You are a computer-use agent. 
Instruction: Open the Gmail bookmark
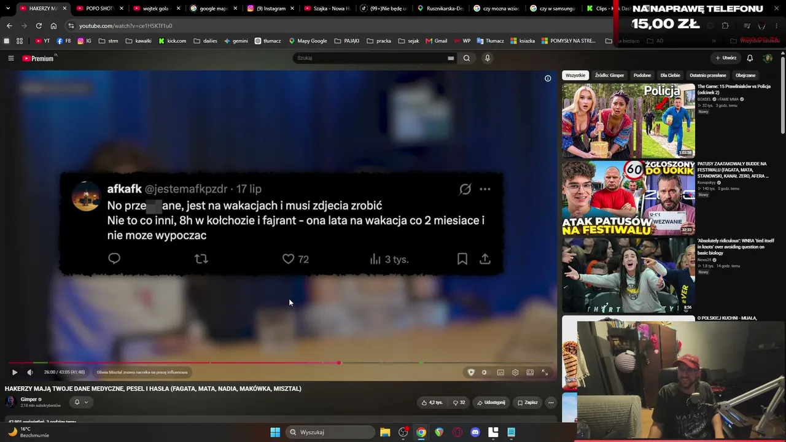click(435, 41)
